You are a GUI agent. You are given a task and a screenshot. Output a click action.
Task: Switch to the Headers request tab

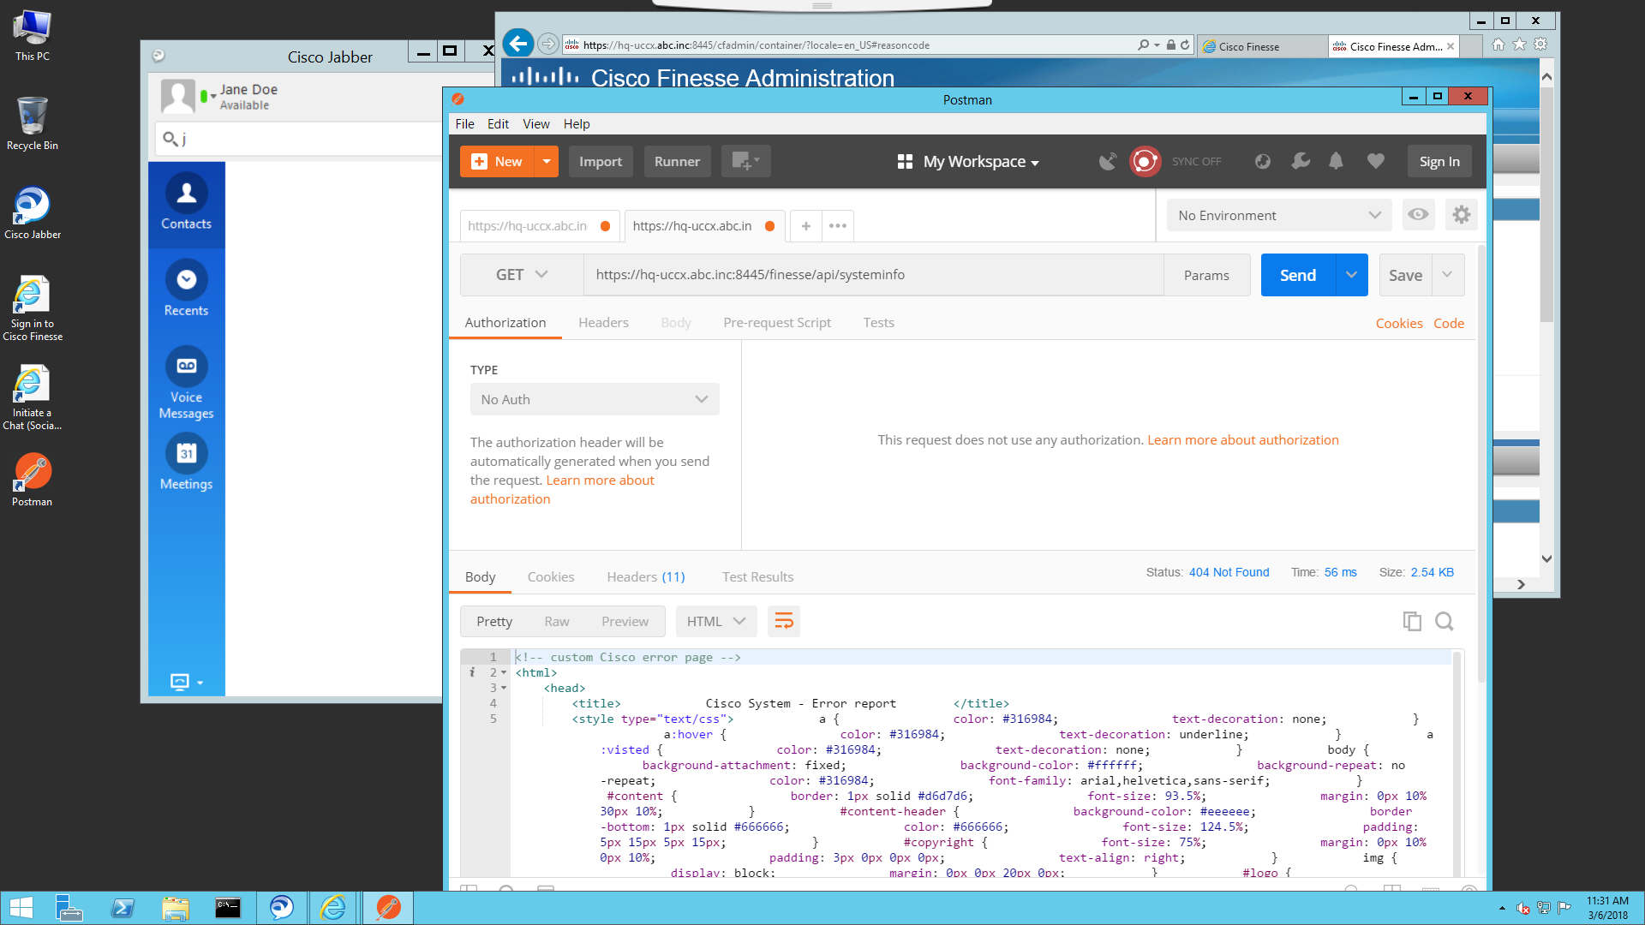[603, 323]
